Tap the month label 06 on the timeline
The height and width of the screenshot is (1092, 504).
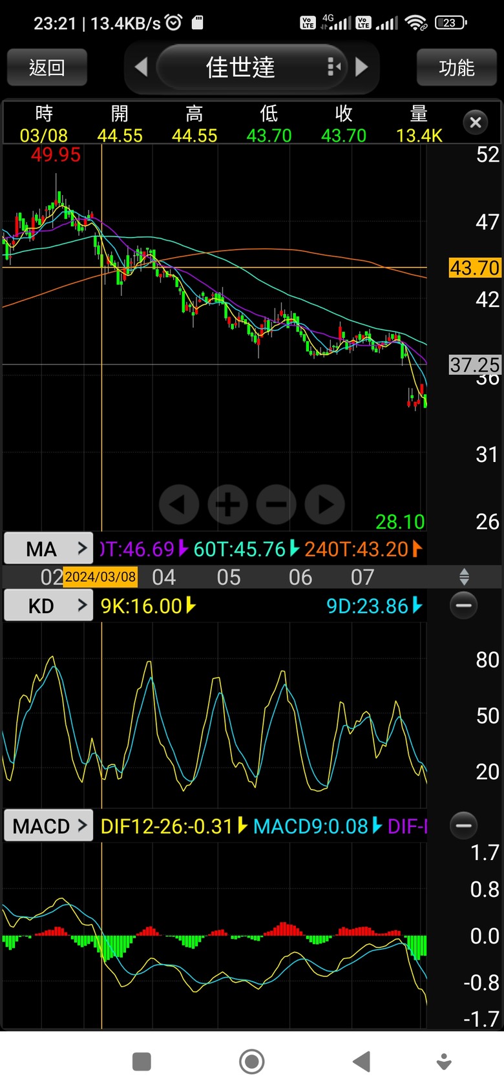coord(300,577)
